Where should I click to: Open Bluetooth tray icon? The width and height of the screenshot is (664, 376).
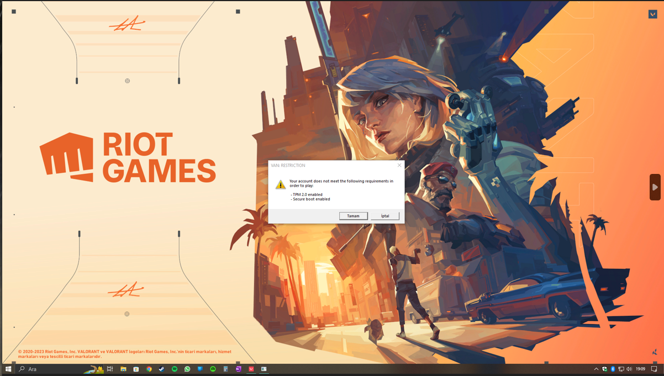[x=613, y=369]
